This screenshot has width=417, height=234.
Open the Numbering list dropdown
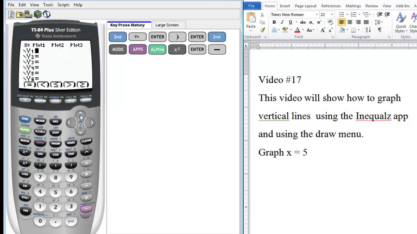click(359, 14)
